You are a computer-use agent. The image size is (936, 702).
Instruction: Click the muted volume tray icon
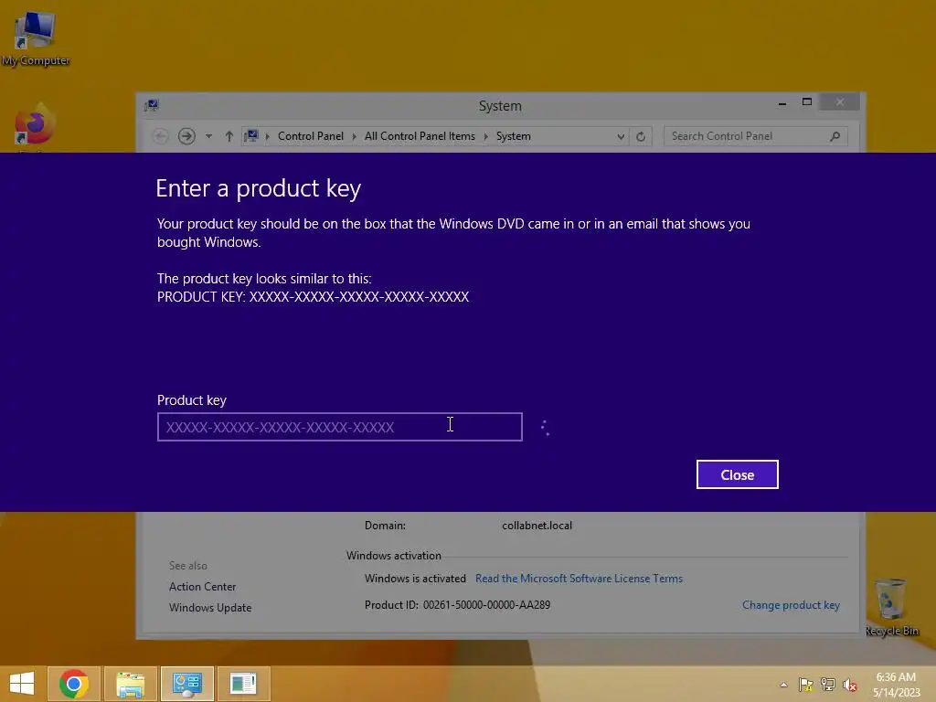(x=850, y=685)
